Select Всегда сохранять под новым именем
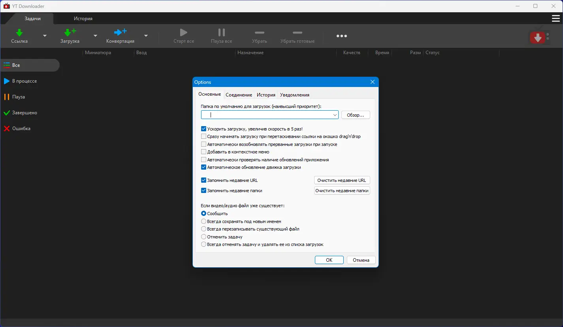 pyautogui.click(x=204, y=221)
